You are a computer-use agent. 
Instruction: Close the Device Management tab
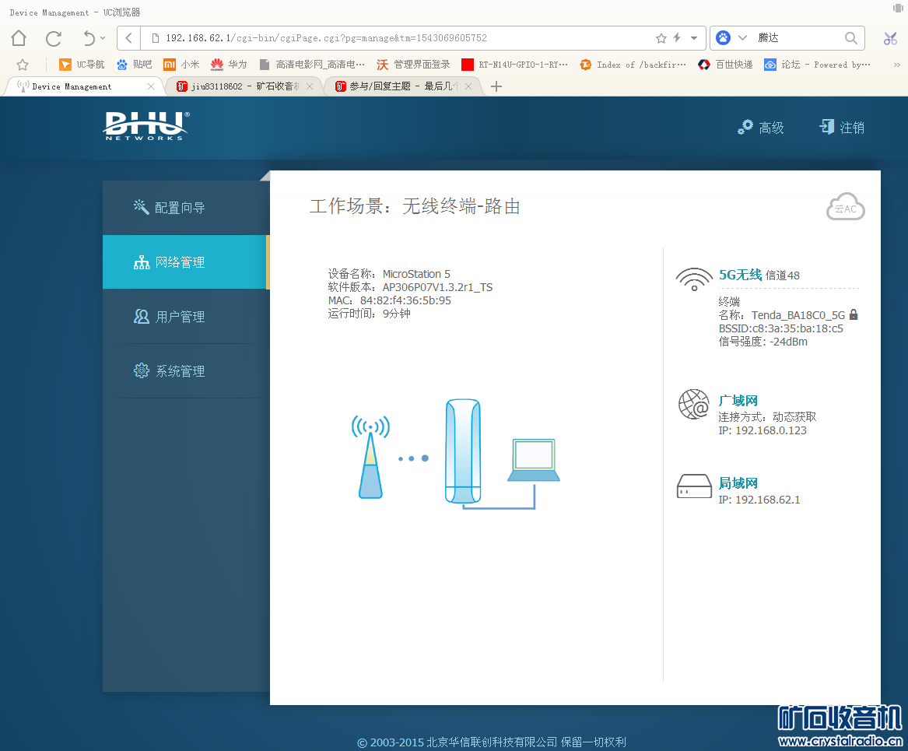click(151, 86)
